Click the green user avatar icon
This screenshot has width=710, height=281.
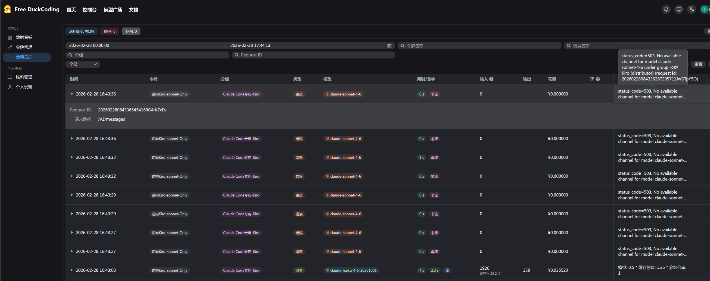click(x=704, y=10)
